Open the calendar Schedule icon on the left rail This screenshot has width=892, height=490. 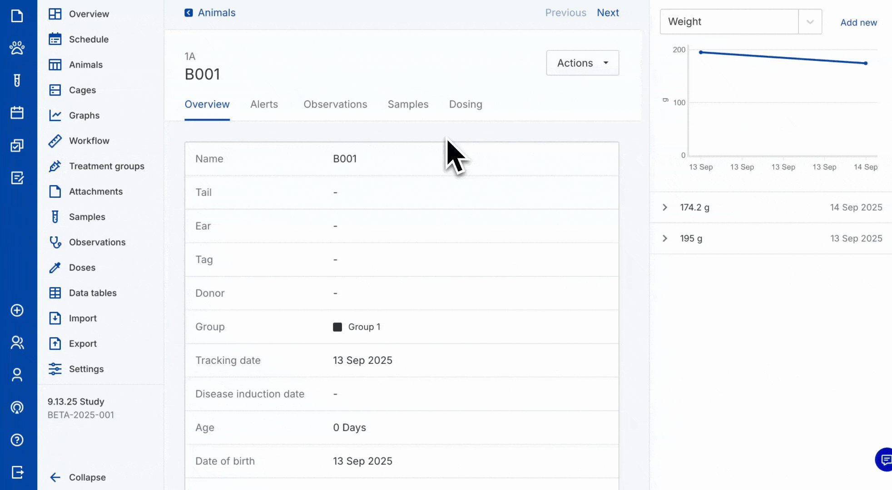pyautogui.click(x=17, y=113)
